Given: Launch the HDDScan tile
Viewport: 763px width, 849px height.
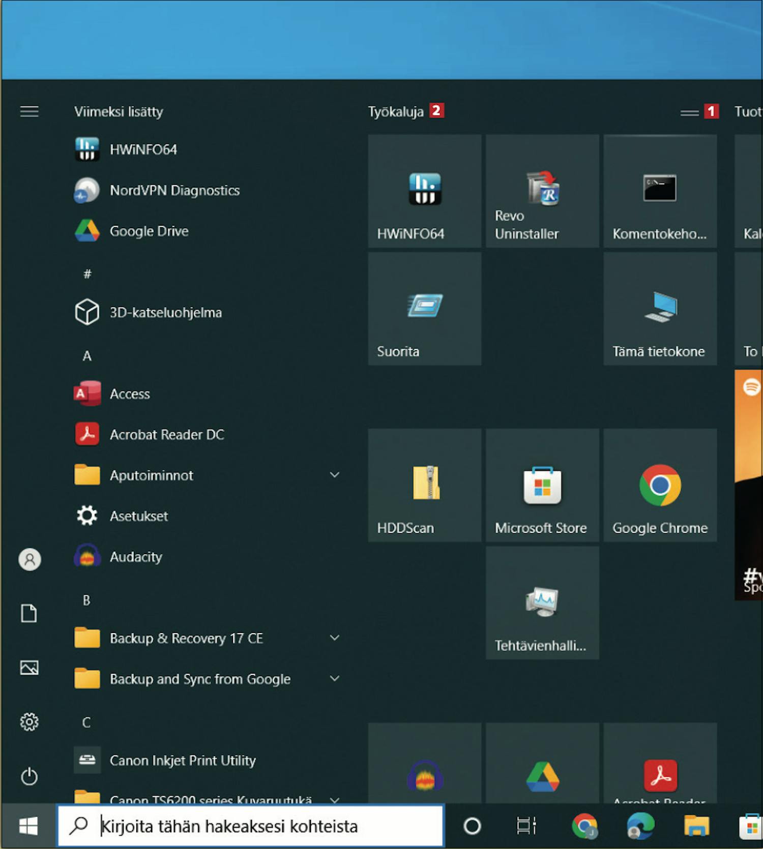Looking at the screenshot, I should click(x=425, y=485).
